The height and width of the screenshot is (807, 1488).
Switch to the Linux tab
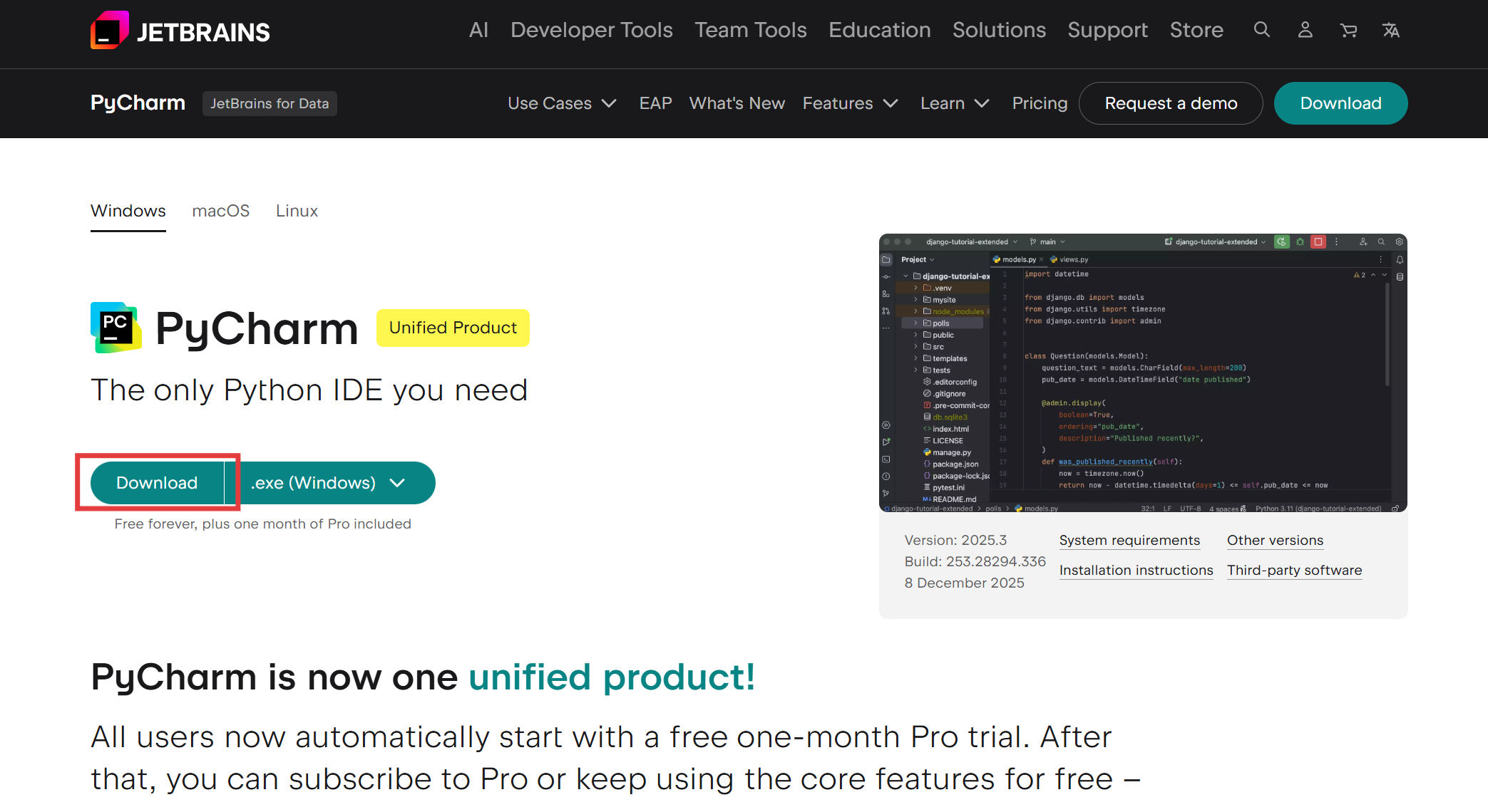pyautogui.click(x=297, y=211)
